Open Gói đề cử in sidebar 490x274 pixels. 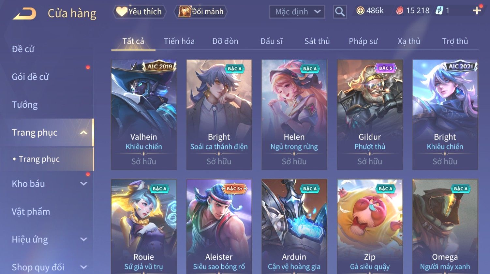tap(30, 77)
